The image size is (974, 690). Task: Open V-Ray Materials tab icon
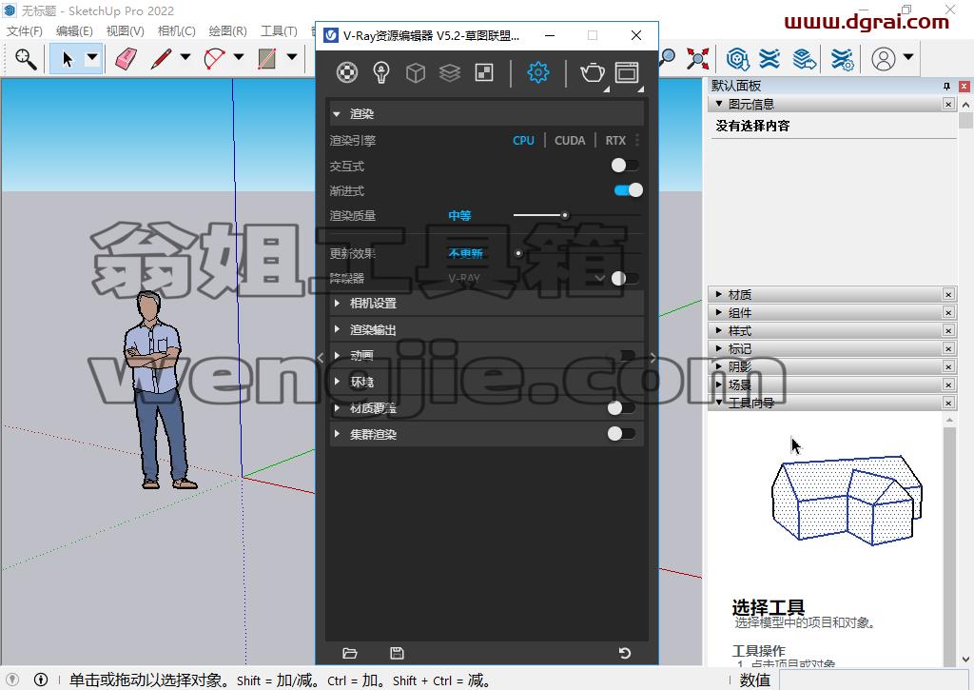[346, 72]
